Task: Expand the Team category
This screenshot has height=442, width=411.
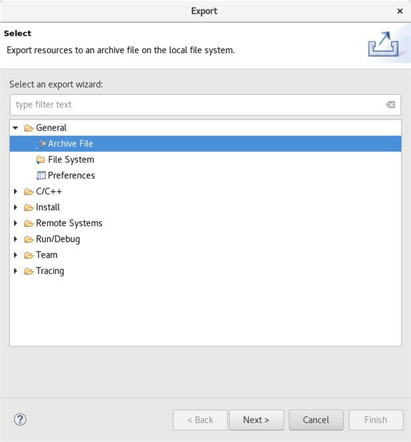Action: pos(15,255)
